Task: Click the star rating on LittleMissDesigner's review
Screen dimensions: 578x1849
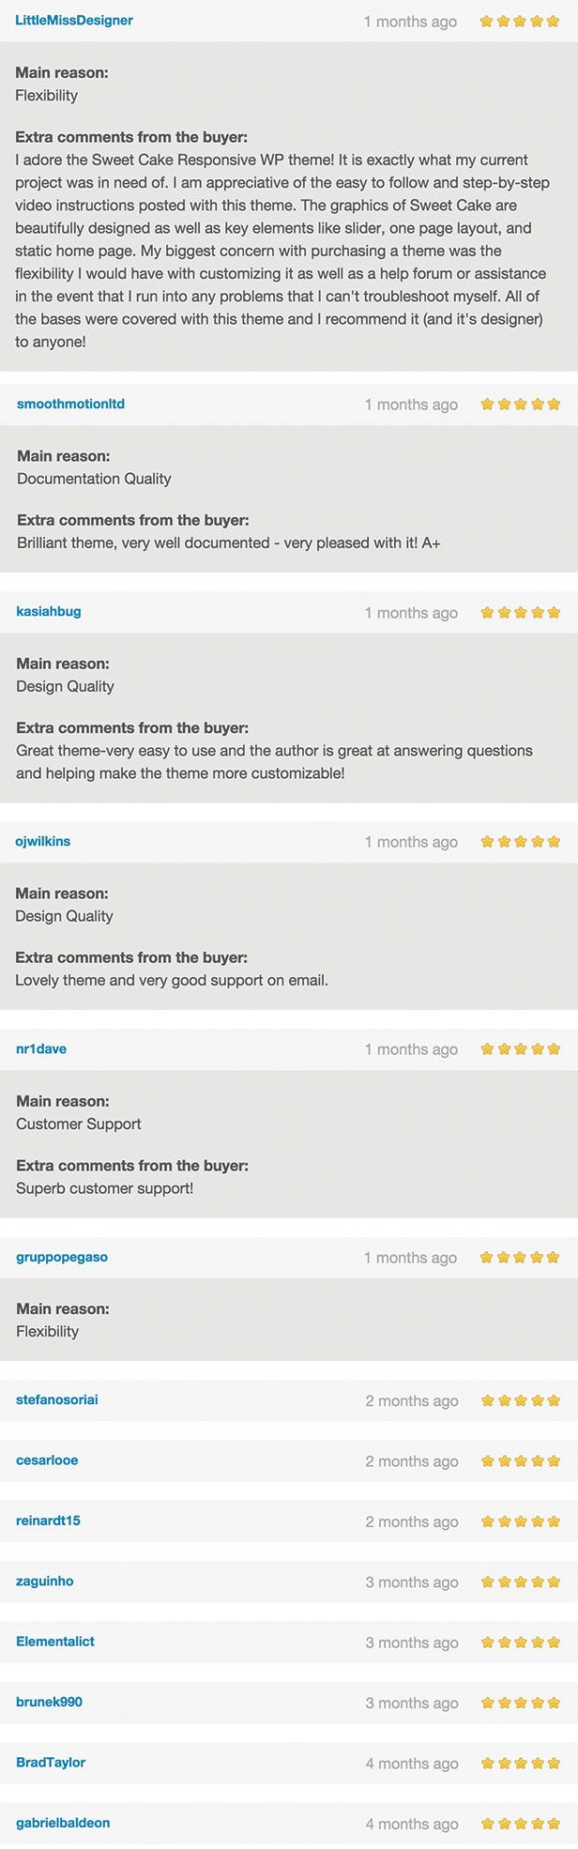Action: tap(519, 21)
